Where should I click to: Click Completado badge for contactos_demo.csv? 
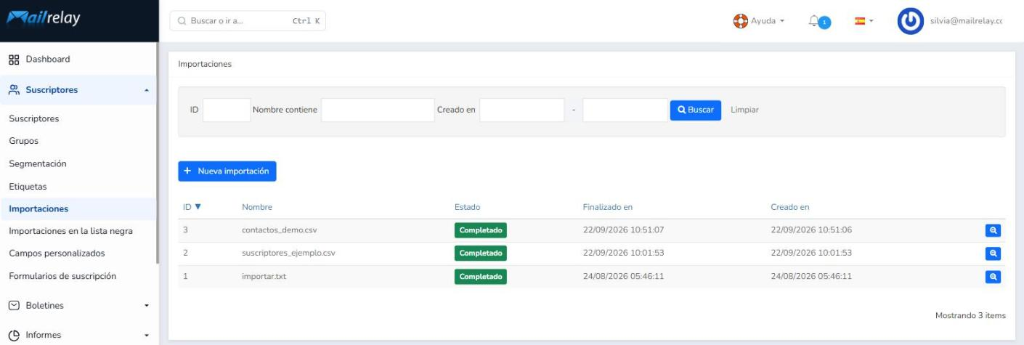tap(481, 230)
